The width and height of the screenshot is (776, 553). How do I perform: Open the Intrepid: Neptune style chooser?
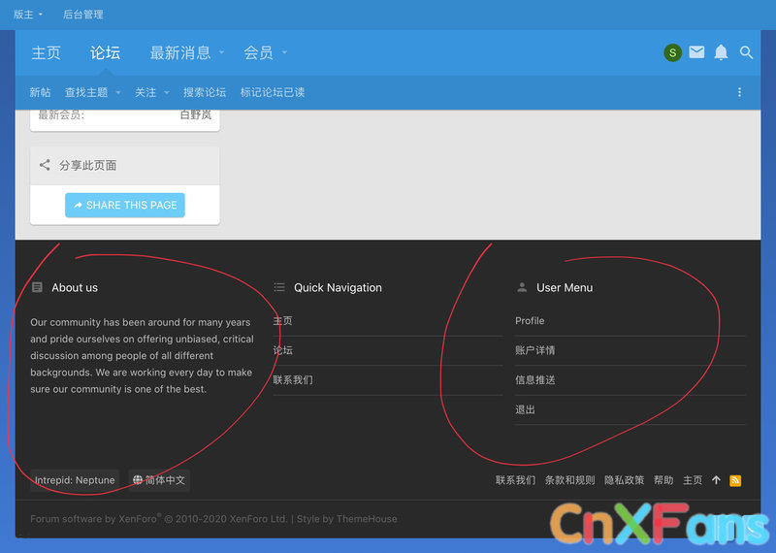[x=75, y=480]
